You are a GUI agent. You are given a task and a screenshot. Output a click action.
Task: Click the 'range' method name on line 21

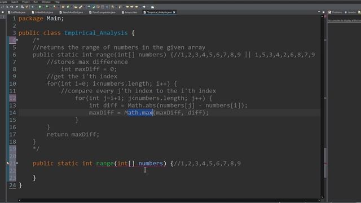point(105,164)
